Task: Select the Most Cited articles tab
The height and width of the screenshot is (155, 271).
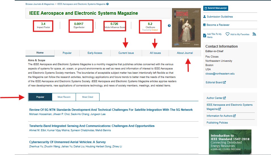Action: pos(88,97)
